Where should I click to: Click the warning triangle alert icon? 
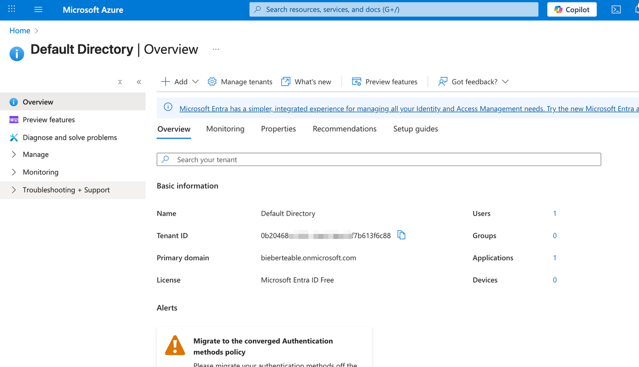pos(175,345)
